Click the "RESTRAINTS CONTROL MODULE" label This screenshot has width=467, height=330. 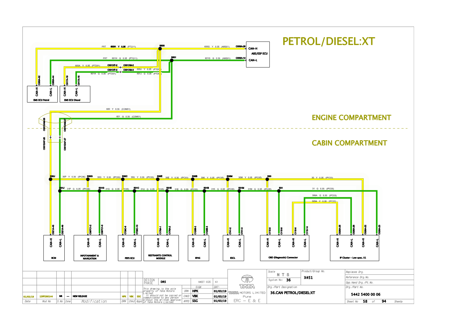click(160, 257)
